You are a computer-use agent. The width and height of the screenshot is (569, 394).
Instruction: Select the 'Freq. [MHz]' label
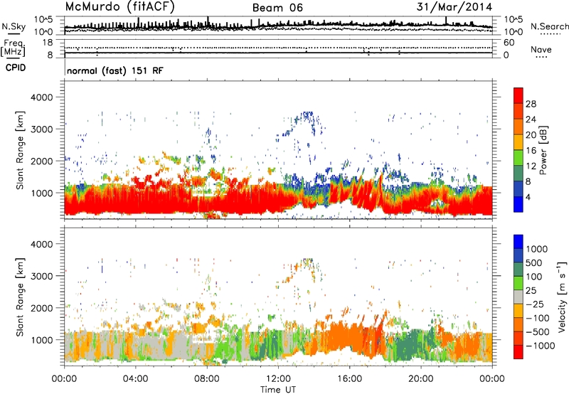click(x=13, y=48)
